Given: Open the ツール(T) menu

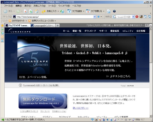Looking at the screenshot, I should 52,6.
